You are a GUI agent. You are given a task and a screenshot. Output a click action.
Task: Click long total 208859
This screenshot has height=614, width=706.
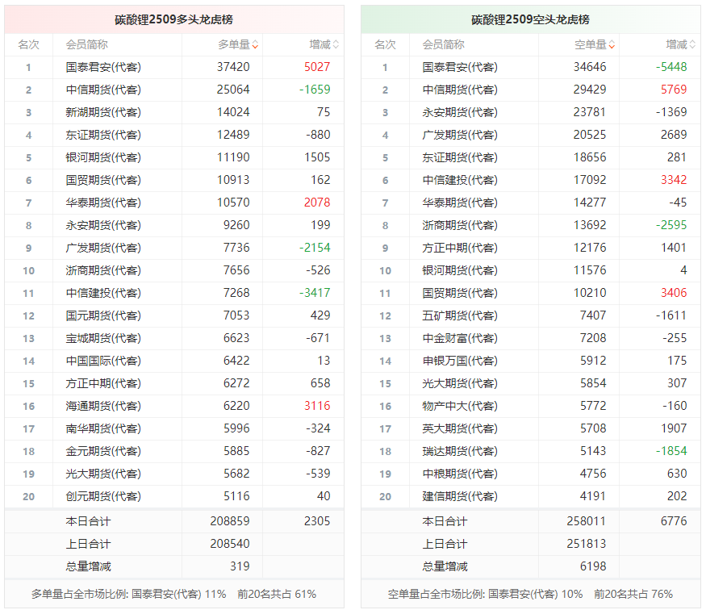point(230,521)
